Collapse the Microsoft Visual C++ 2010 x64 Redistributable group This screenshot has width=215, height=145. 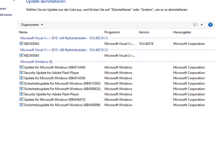coord(64,38)
